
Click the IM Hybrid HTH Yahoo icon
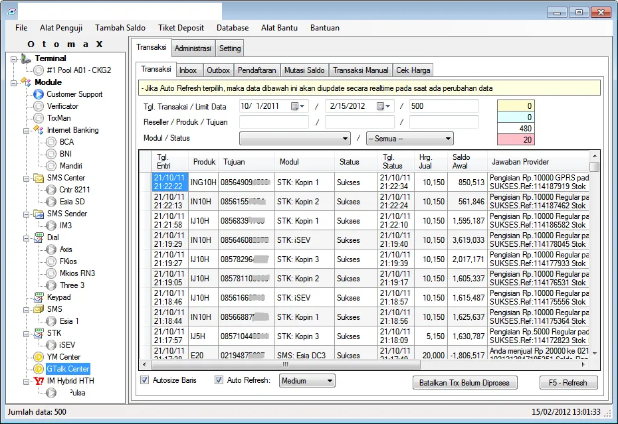coord(39,381)
